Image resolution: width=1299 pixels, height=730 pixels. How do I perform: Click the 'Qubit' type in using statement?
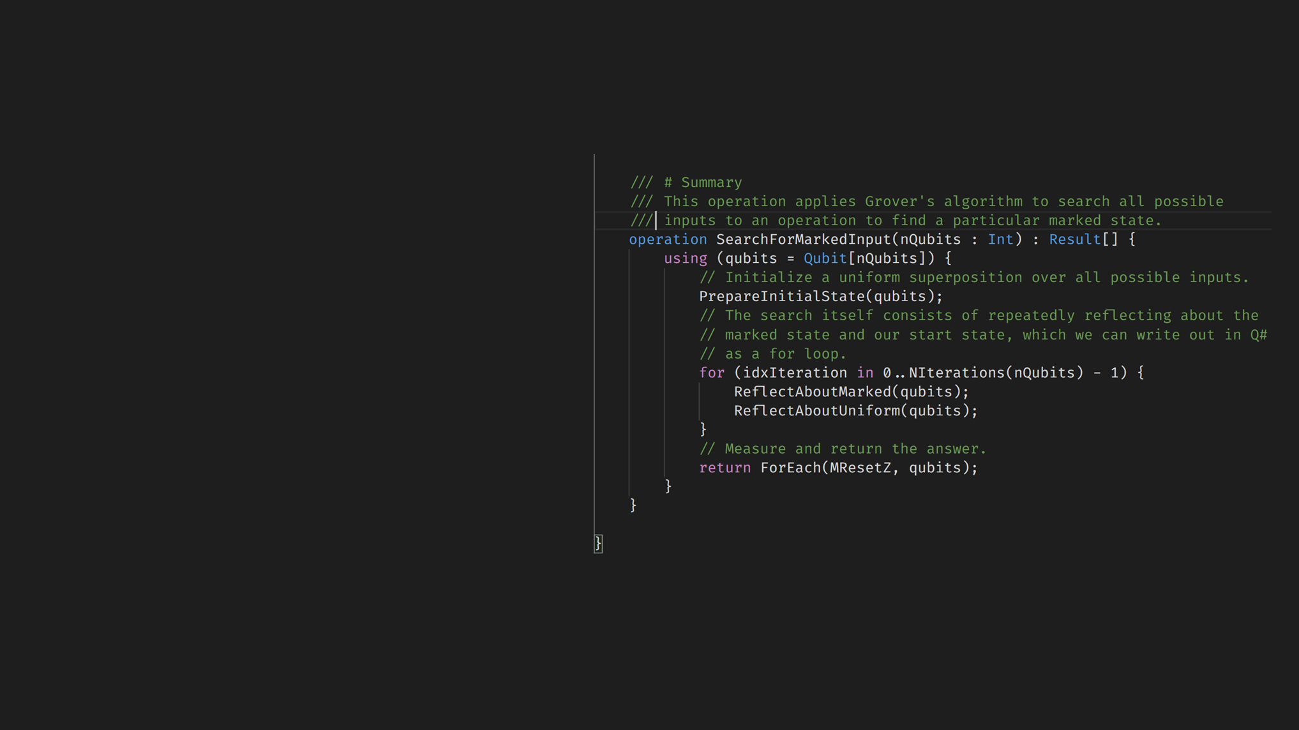(x=825, y=258)
